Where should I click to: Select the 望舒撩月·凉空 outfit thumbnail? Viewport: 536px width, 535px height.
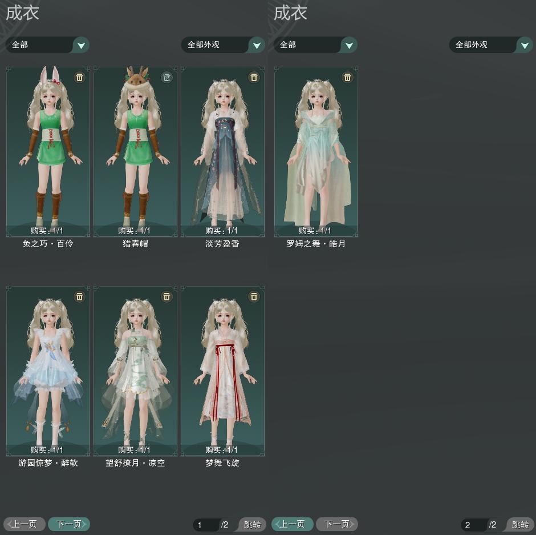tap(135, 371)
